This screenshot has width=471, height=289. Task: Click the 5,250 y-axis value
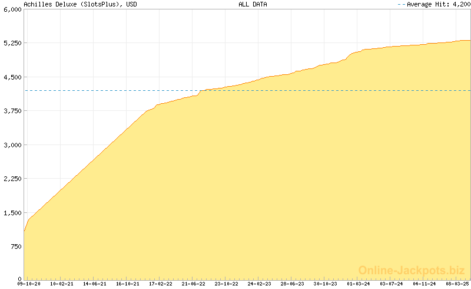(x=12, y=43)
